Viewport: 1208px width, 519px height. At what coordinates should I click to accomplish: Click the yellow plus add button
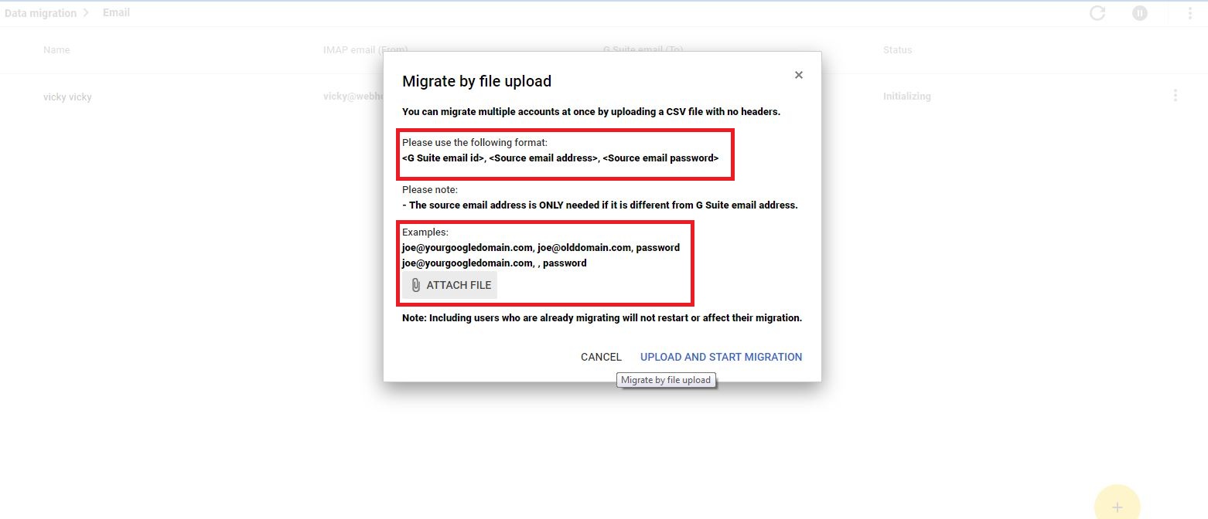(1117, 506)
